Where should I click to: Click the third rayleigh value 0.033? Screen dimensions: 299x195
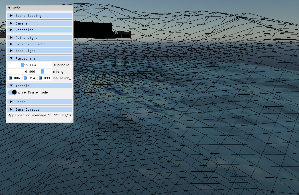[45, 78]
